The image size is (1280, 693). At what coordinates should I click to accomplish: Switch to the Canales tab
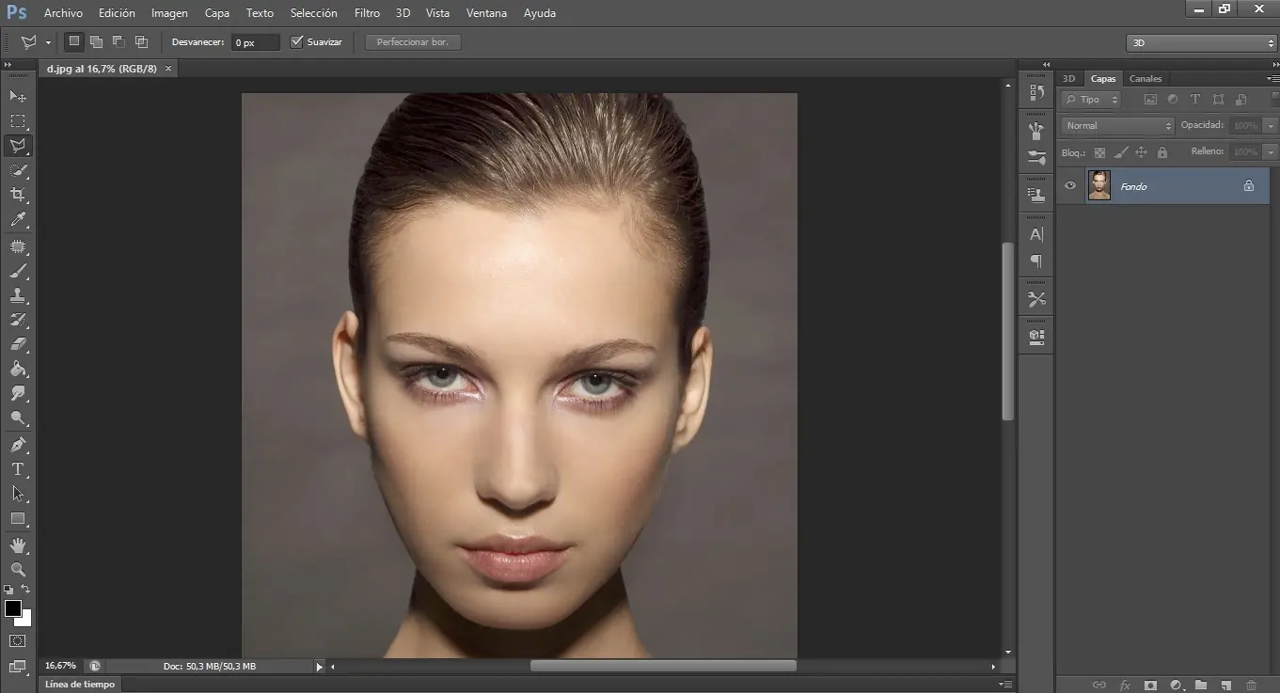pyautogui.click(x=1145, y=79)
